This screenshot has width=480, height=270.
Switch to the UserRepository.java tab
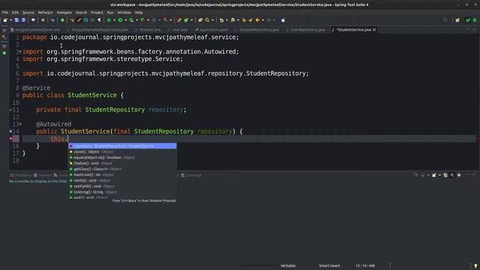pyautogui.click(x=307, y=30)
